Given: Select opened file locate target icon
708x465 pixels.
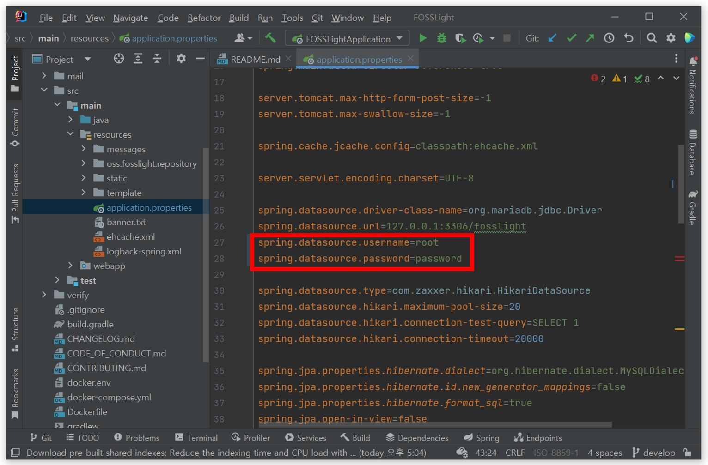Looking at the screenshot, I should (x=119, y=59).
